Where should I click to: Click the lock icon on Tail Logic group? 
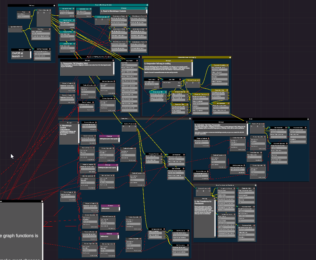point(54,6)
